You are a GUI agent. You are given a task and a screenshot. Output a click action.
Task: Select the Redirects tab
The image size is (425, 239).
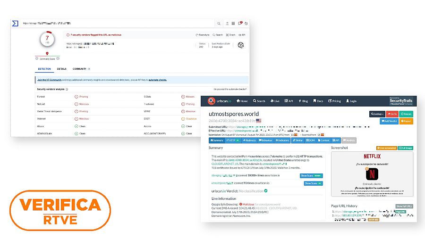249,140
